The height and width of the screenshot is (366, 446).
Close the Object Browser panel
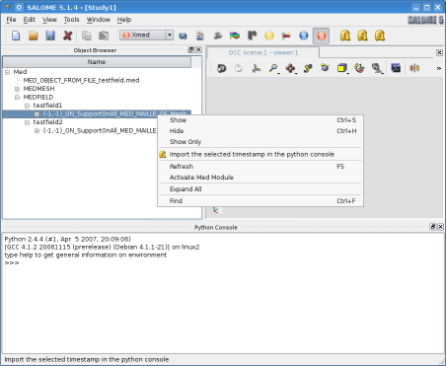tap(198, 49)
